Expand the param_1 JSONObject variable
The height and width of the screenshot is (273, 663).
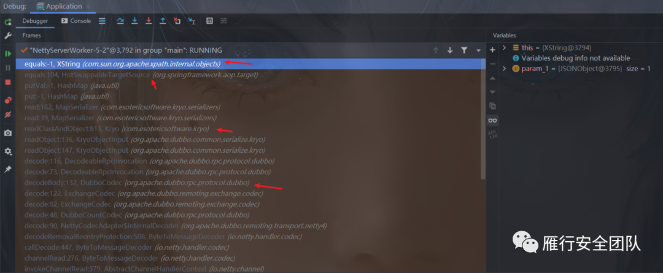coord(504,69)
